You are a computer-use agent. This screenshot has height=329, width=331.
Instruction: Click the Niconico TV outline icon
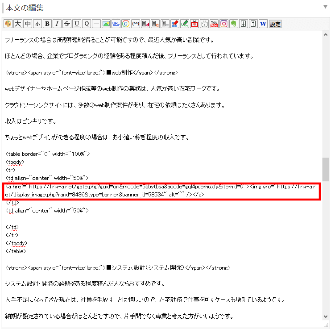click(204, 24)
